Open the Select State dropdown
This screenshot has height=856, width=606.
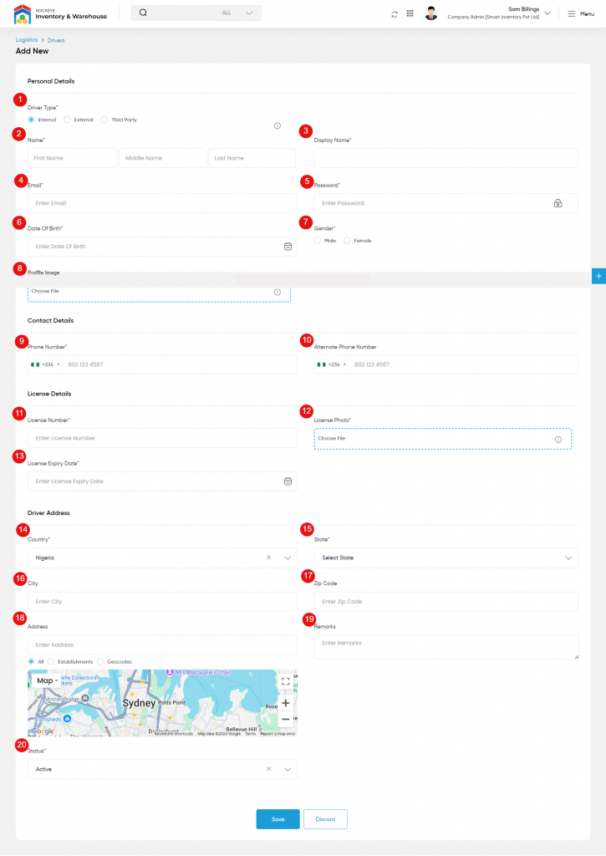[446, 558]
